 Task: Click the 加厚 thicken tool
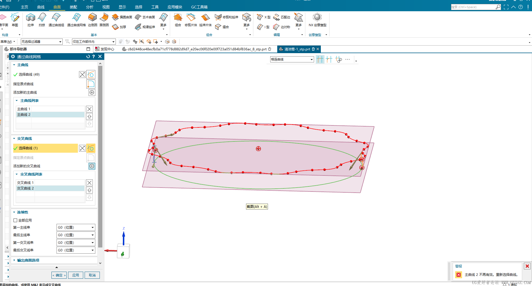coord(119,27)
